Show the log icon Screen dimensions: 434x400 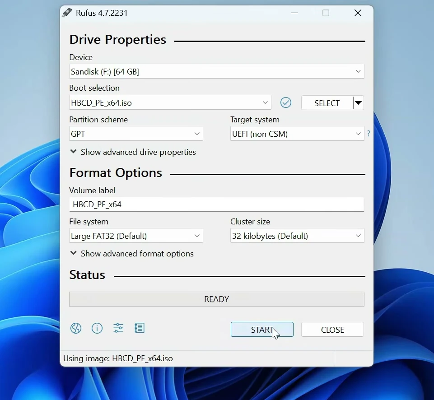pyautogui.click(x=140, y=328)
